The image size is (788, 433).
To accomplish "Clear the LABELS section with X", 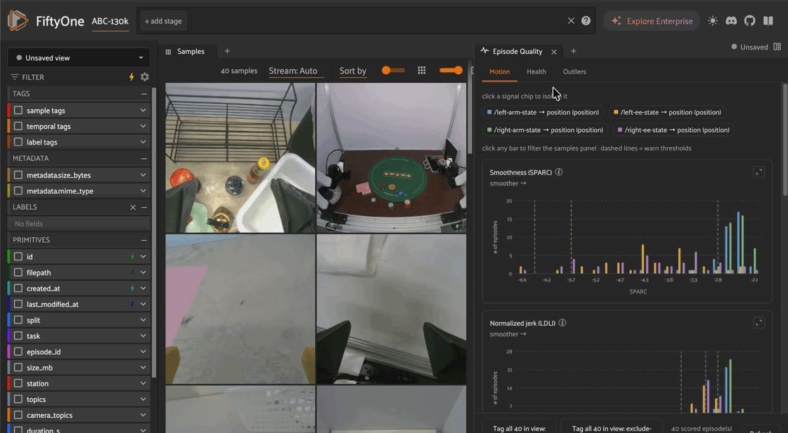I will [x=133, y=207].
